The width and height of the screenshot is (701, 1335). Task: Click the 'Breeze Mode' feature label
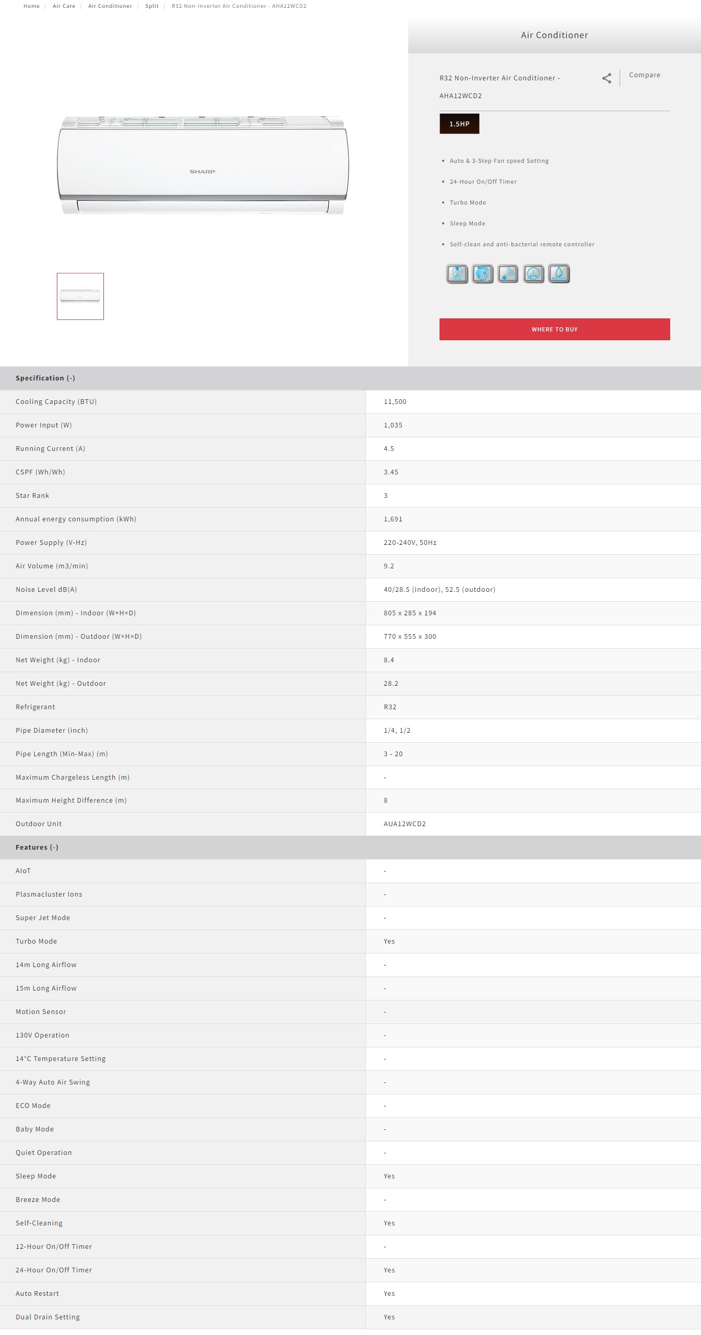point(38,1200)
